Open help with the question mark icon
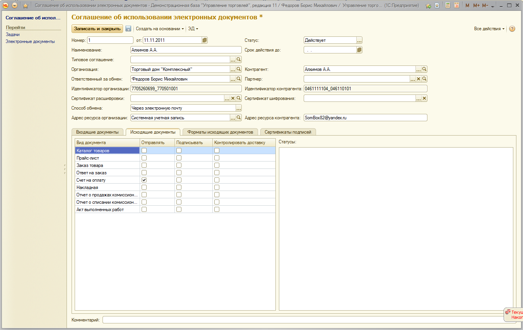Screen dimensions: 523x330 coord(512,29)
